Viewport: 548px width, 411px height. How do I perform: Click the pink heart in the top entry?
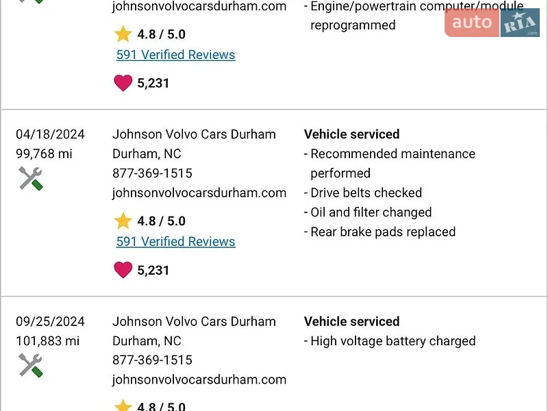[123, 83]
